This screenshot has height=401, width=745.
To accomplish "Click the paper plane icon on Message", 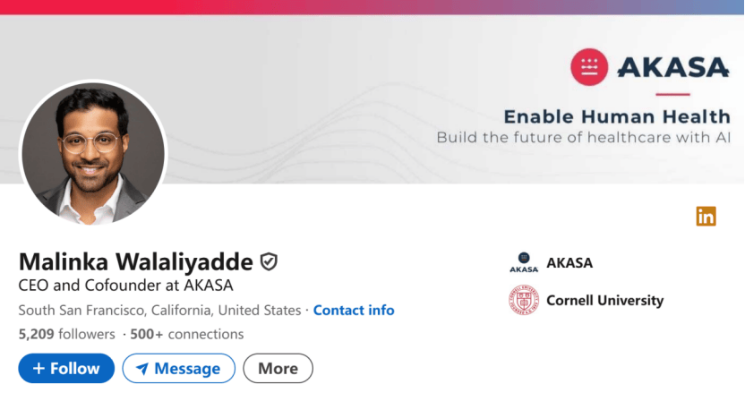I will click(141, 368).
